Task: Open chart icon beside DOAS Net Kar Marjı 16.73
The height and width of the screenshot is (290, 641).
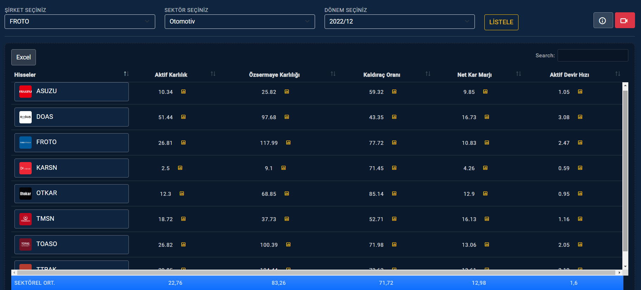Action: click(x=487, y=117)
